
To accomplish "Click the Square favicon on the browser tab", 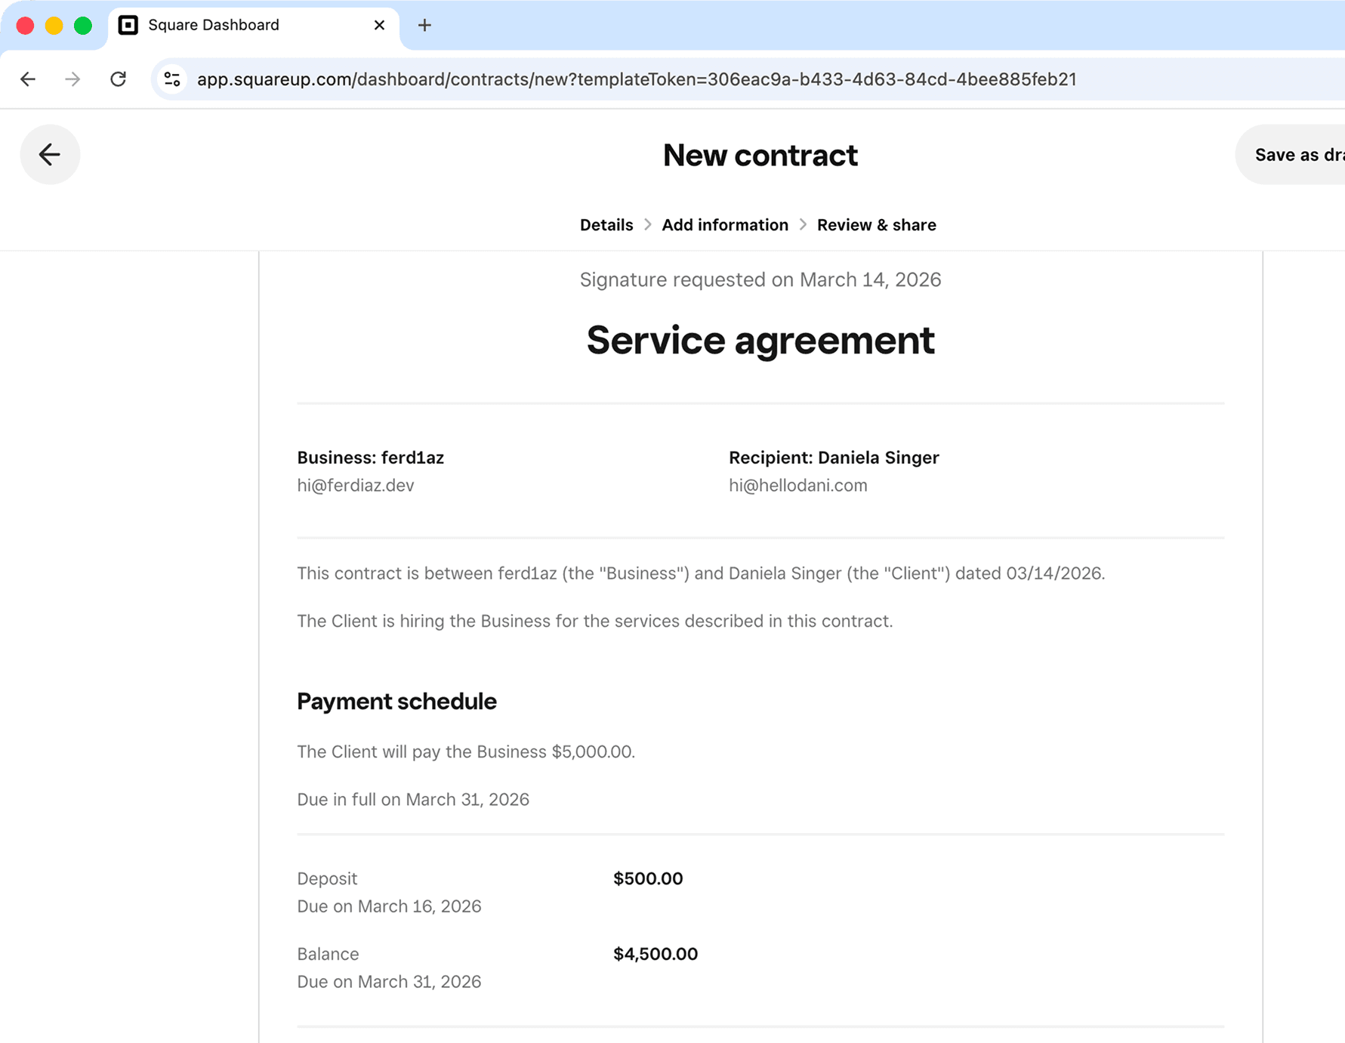I will [128, 25].
